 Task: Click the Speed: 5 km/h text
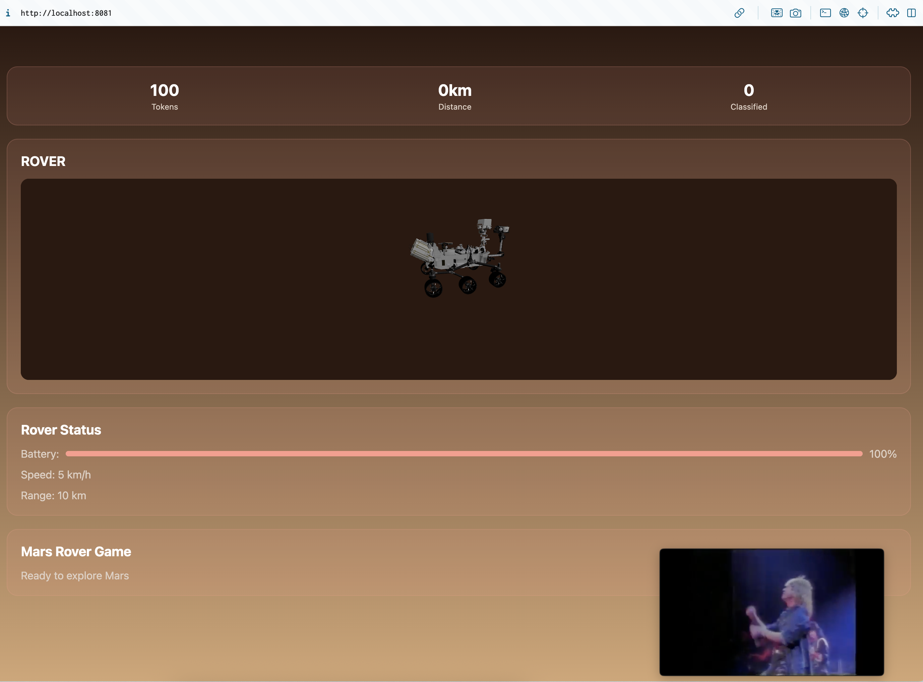pos(56,475)
